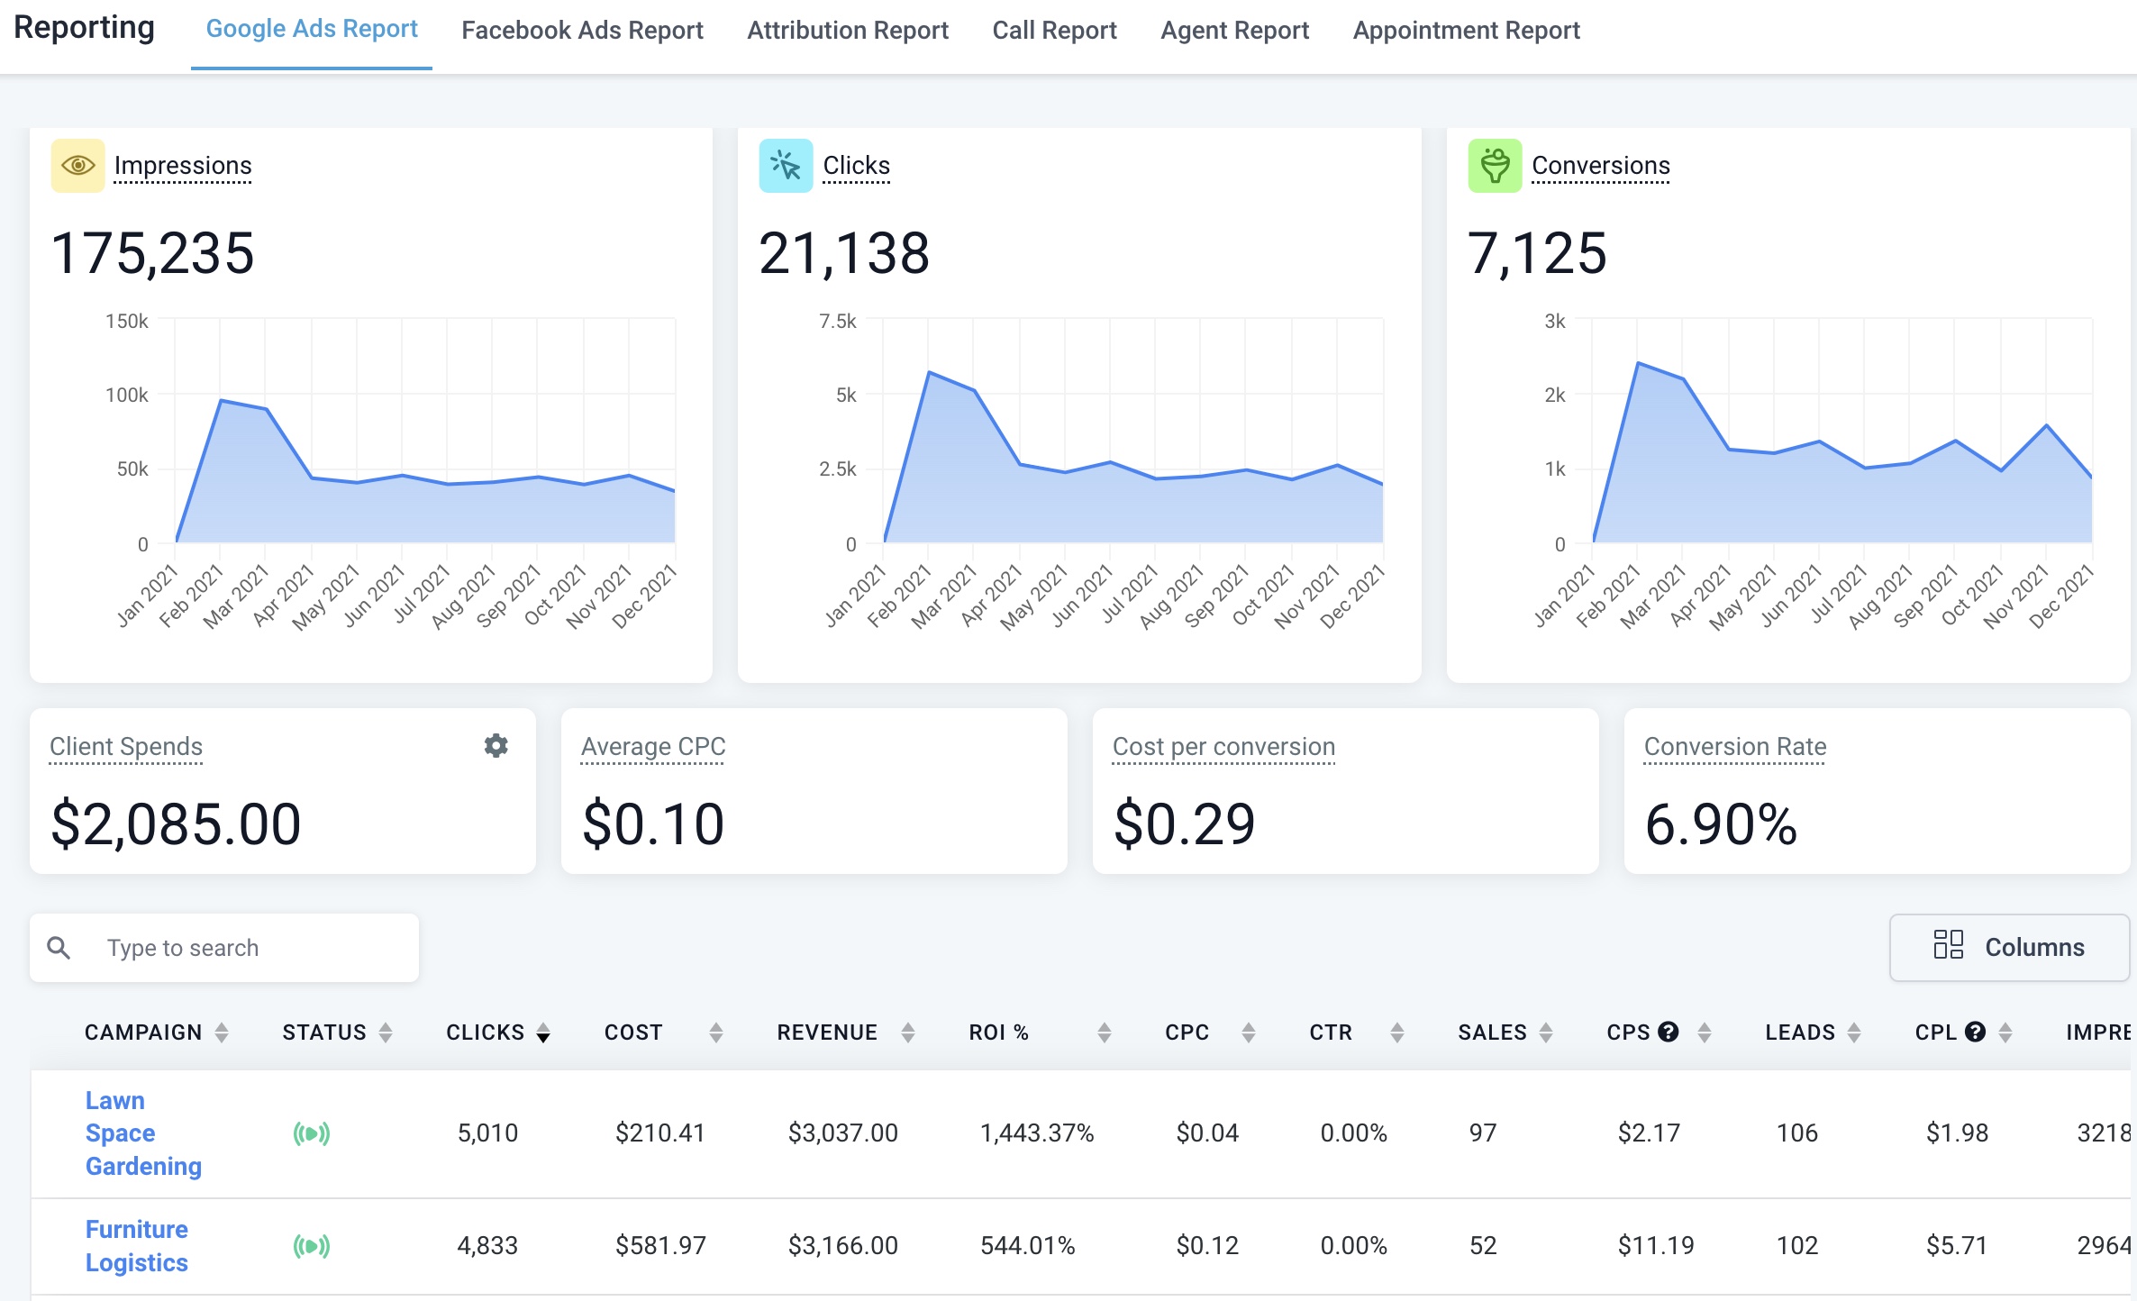Click the Clicks cursor icon
This screenshot has width=2137, height=1301.
[786, 166]
